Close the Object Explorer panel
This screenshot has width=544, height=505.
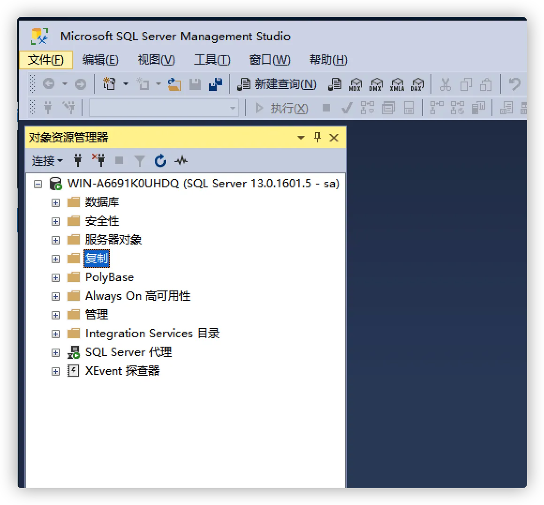coord(334,137)
